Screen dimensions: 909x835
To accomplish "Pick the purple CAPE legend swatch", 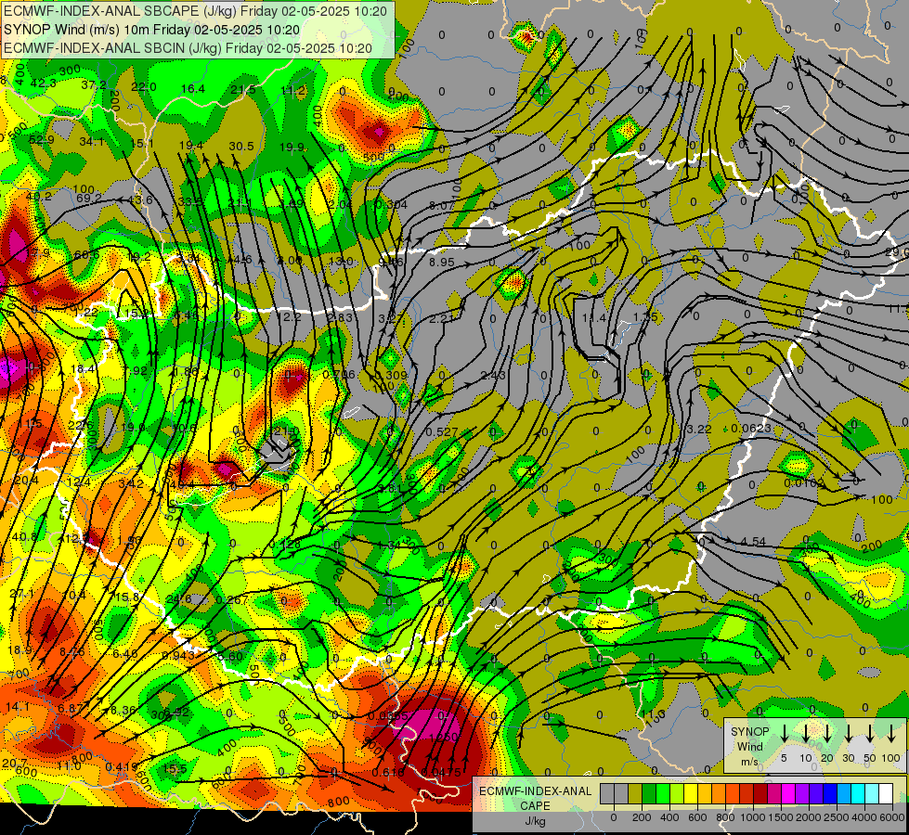I will 803,794.
